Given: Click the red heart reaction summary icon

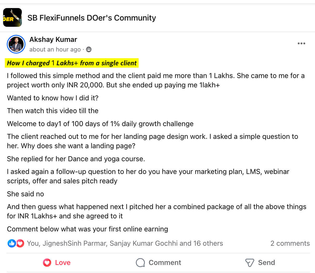Looking at the screenshot, I should coord(20,243).
